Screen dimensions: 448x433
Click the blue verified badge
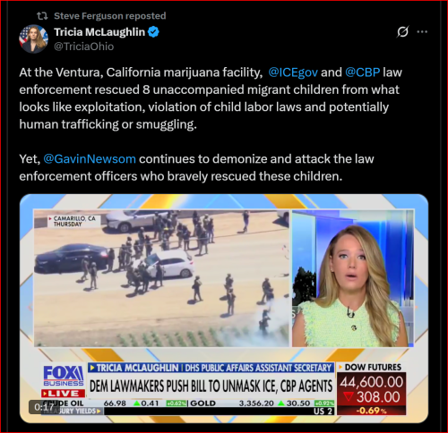pyautogui.click(x=153, y=32)
